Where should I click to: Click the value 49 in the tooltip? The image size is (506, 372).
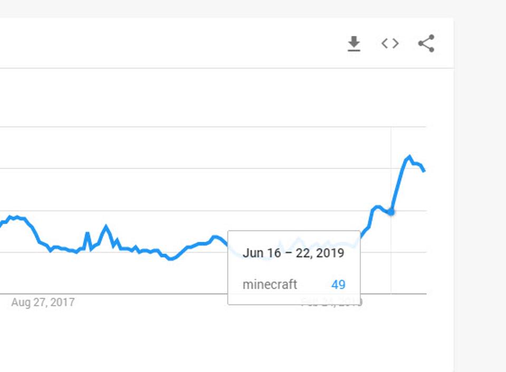point(338,285)
